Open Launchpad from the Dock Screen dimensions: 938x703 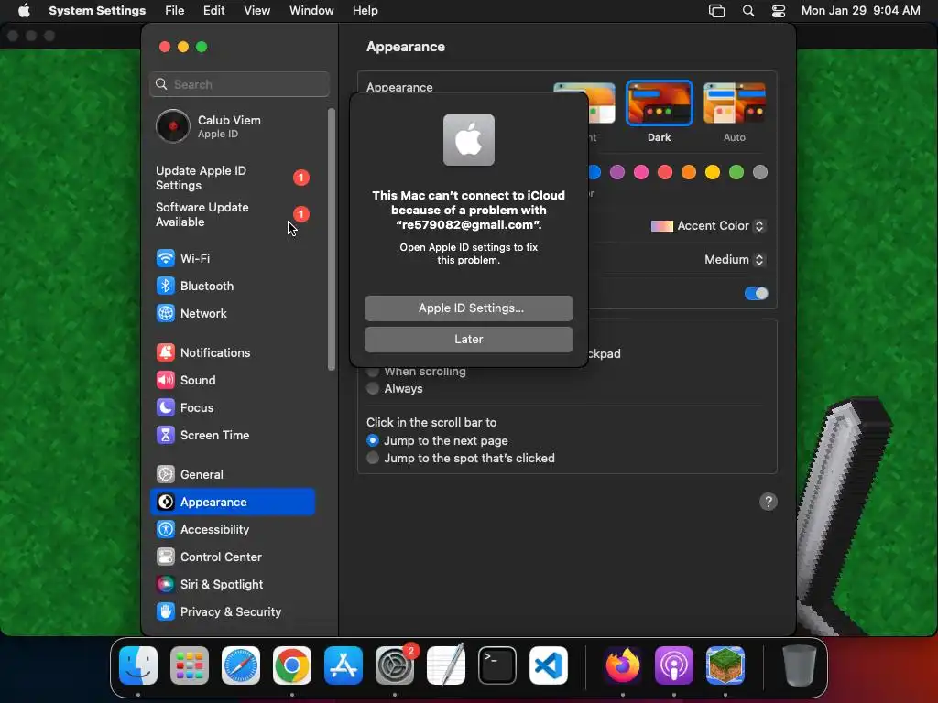point(190,665)
